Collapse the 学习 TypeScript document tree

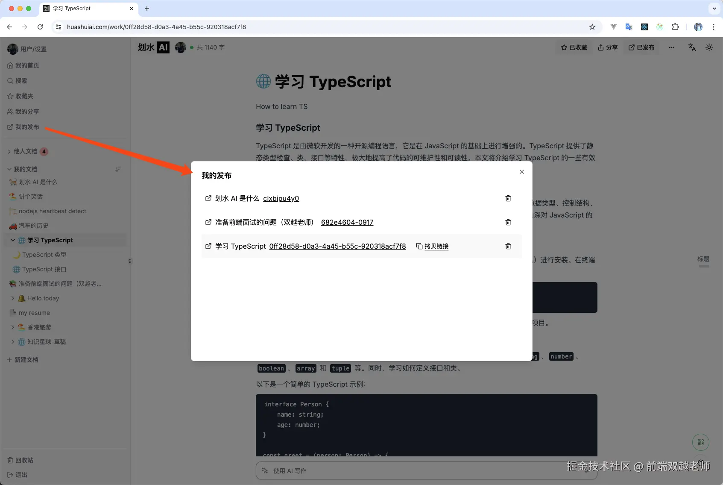[x=12, y=240]
